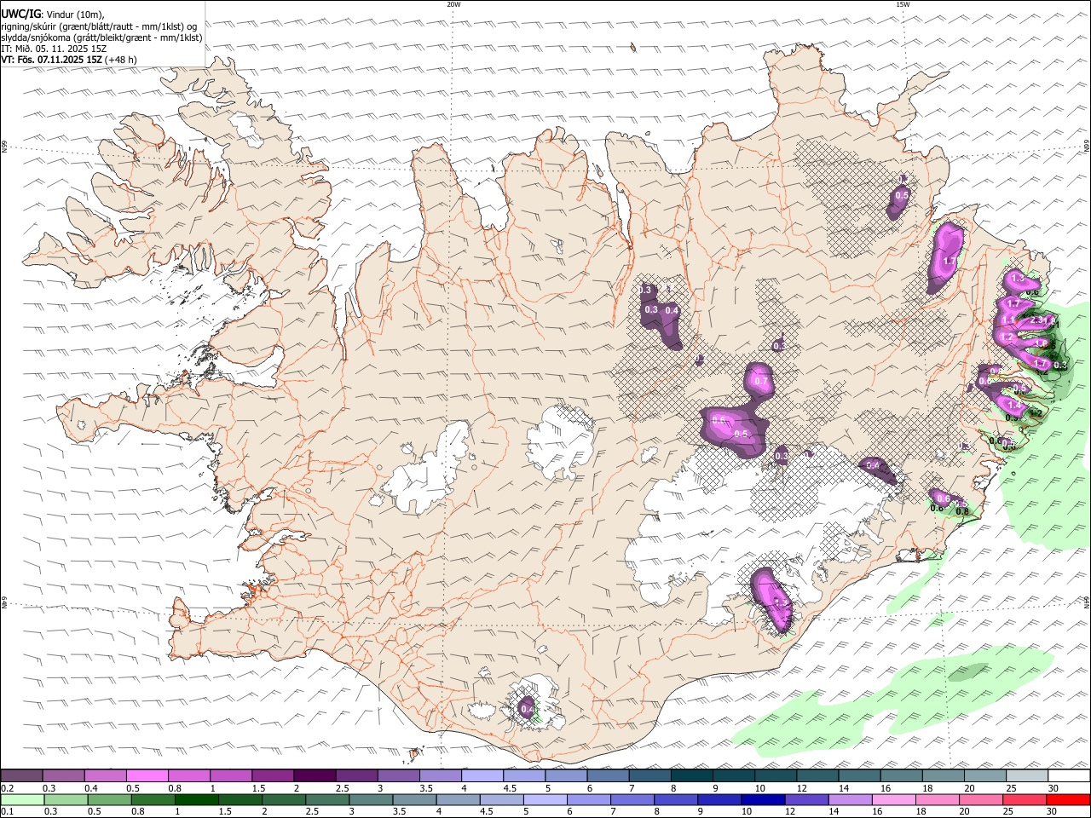This screenshot has width=1091, height=818.
Task: Click lower legend swatch from 0.8 to 1
Action: pyautogui.click(x=153, y=799)
